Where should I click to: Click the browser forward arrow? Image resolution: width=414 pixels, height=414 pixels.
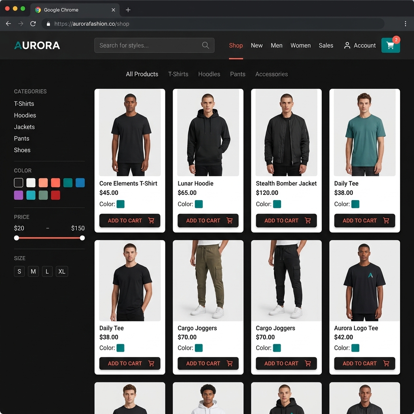point(21,24)
